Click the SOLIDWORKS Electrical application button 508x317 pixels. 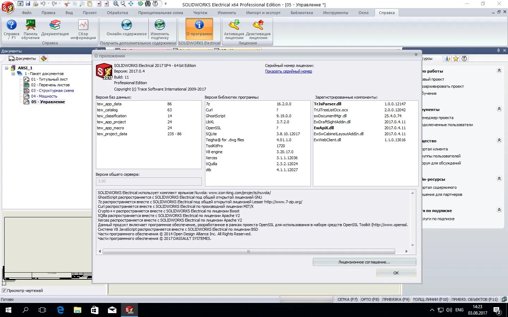(8, 7)
